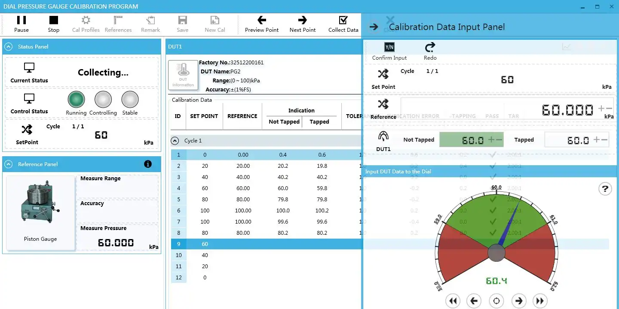
Task: Reset dial with center target button
Action: tap(496, 301)
